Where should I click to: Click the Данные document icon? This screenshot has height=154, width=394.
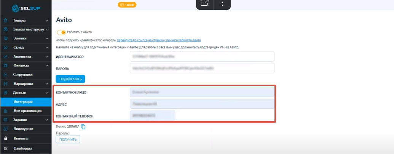click(x=6, y=93)
